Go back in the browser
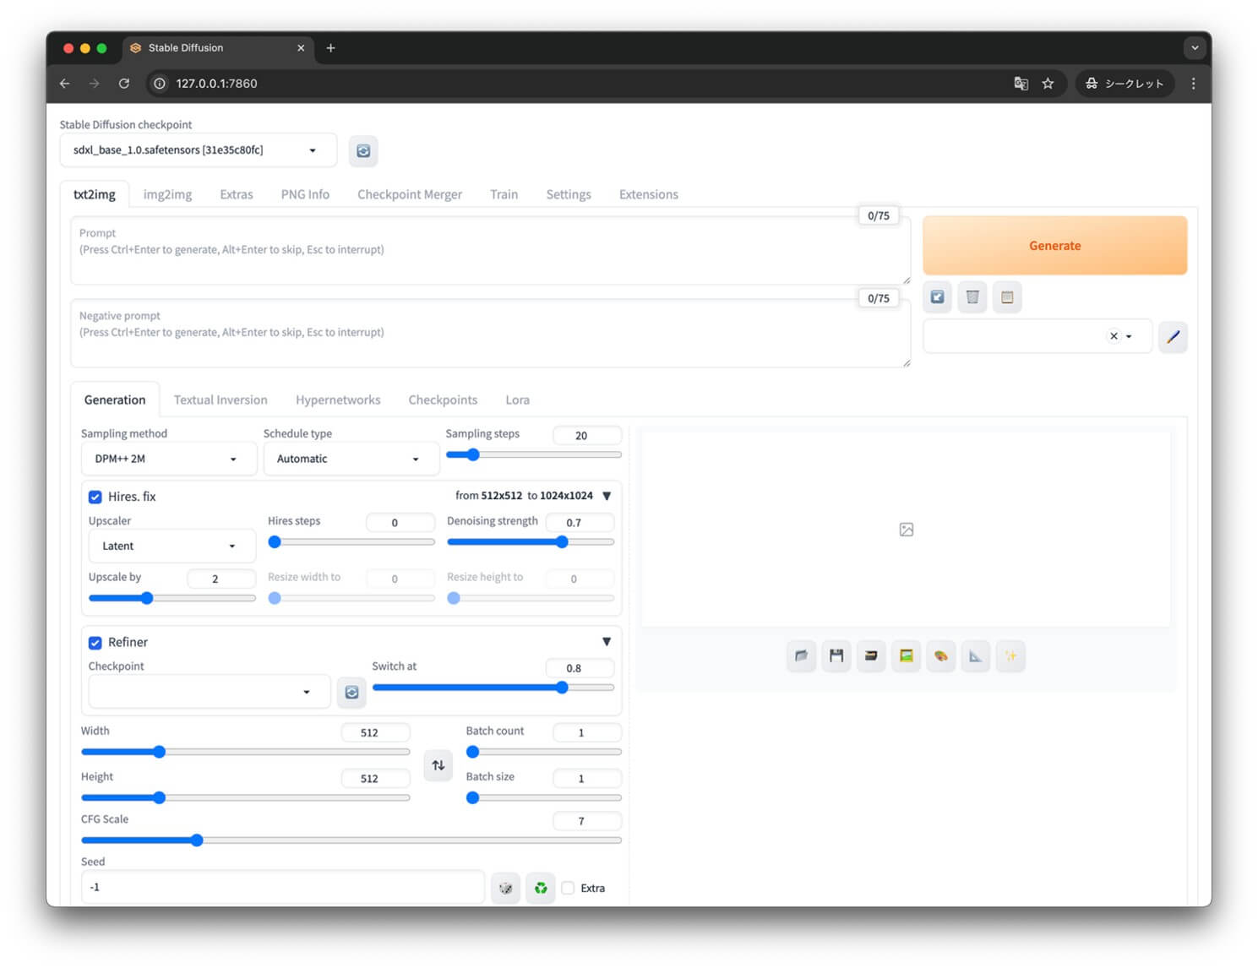1258x968 pixels. point(65,84)
